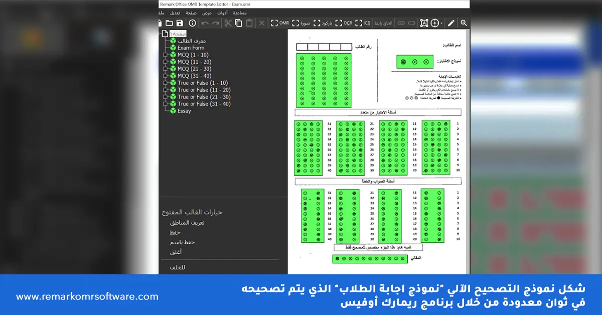Open the أدوات (Tools) menu
The image size is (602, 315).
223,13
